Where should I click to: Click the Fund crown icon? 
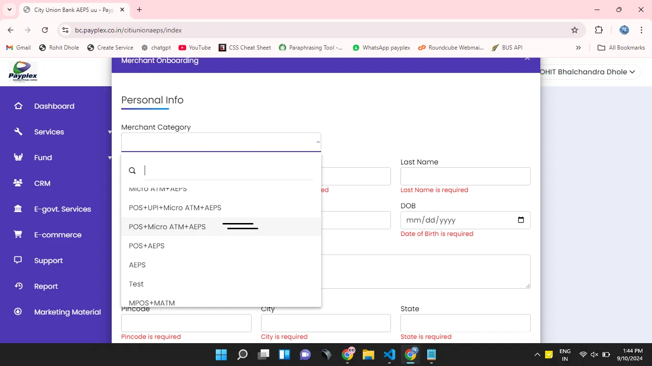pos(18,158)
